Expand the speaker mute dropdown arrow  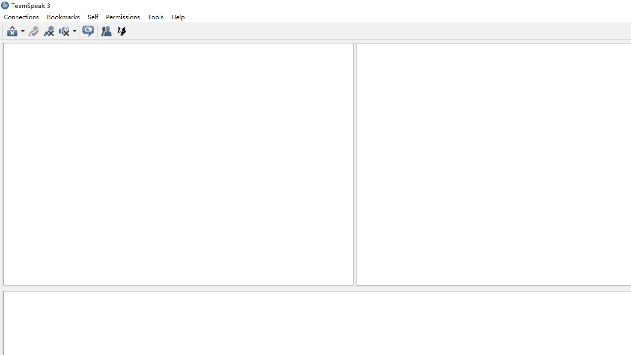(74, 31)
